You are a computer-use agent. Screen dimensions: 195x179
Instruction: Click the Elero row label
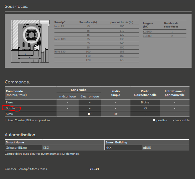9,102
